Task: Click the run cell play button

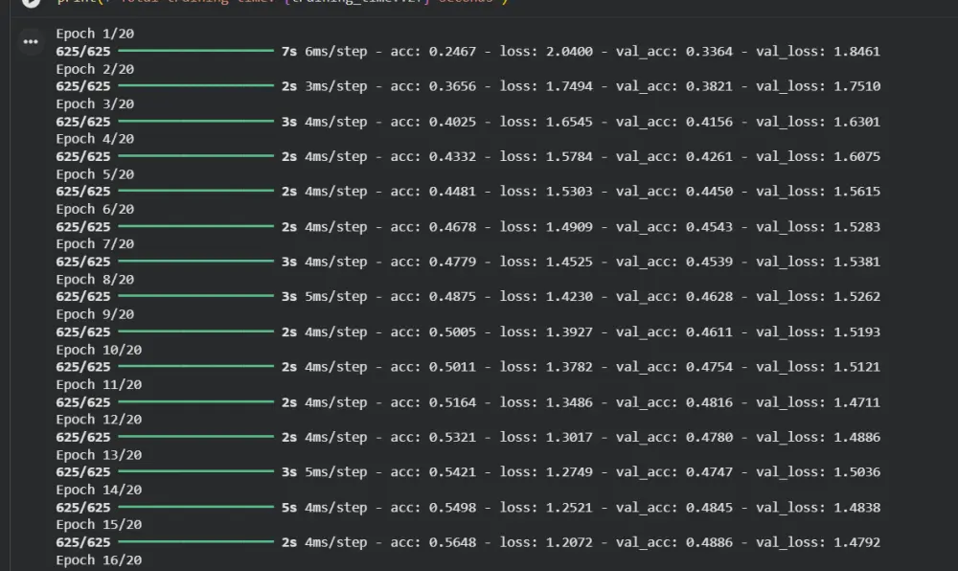Action: click(31, 3)
